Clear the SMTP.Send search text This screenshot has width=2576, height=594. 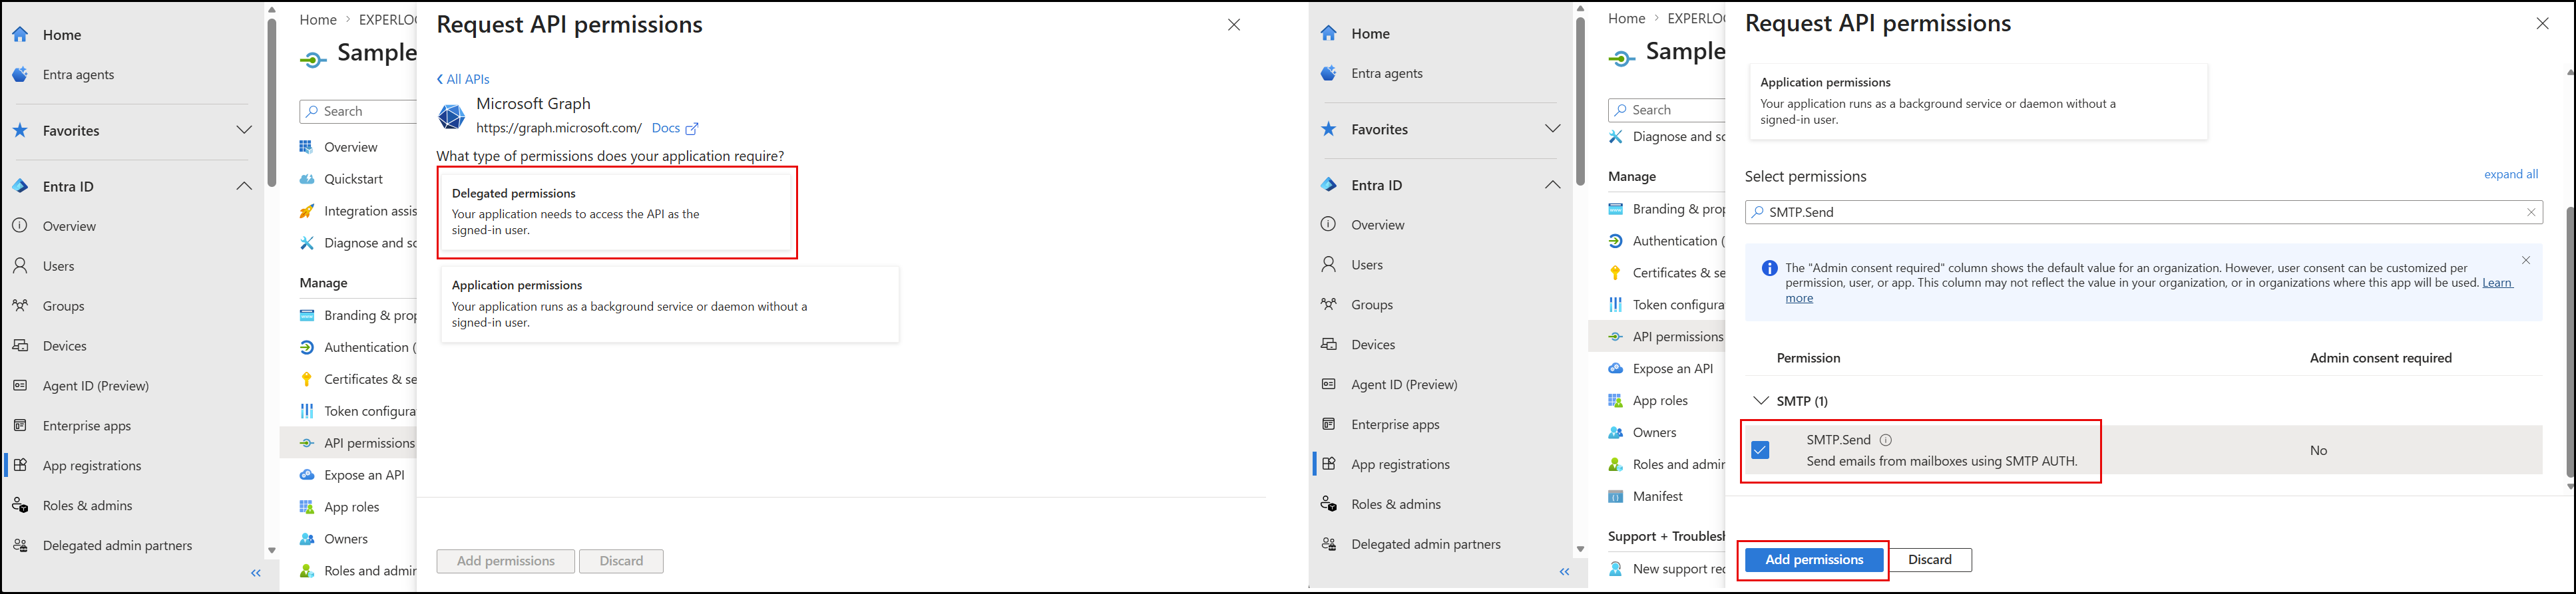pos(2531,212)
